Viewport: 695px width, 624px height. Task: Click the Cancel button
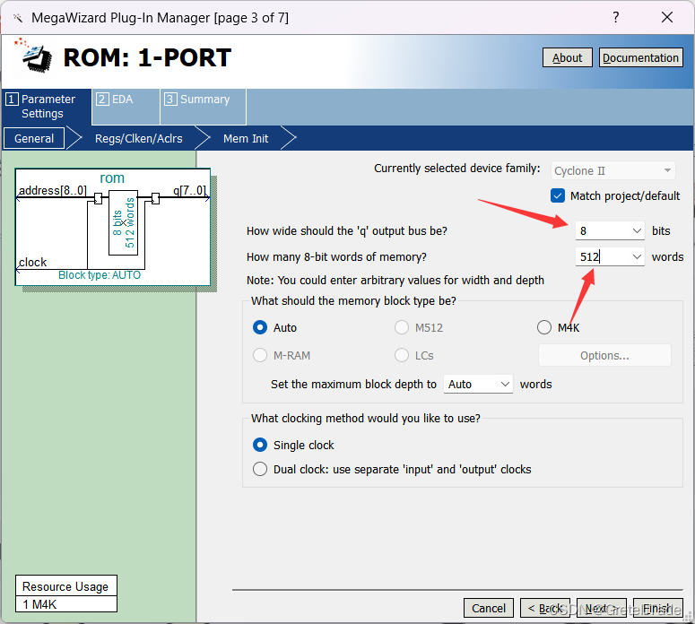click(489, 608)
